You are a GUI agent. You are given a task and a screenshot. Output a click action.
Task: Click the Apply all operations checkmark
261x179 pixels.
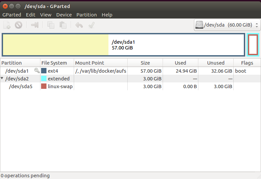tap(92, 25)
